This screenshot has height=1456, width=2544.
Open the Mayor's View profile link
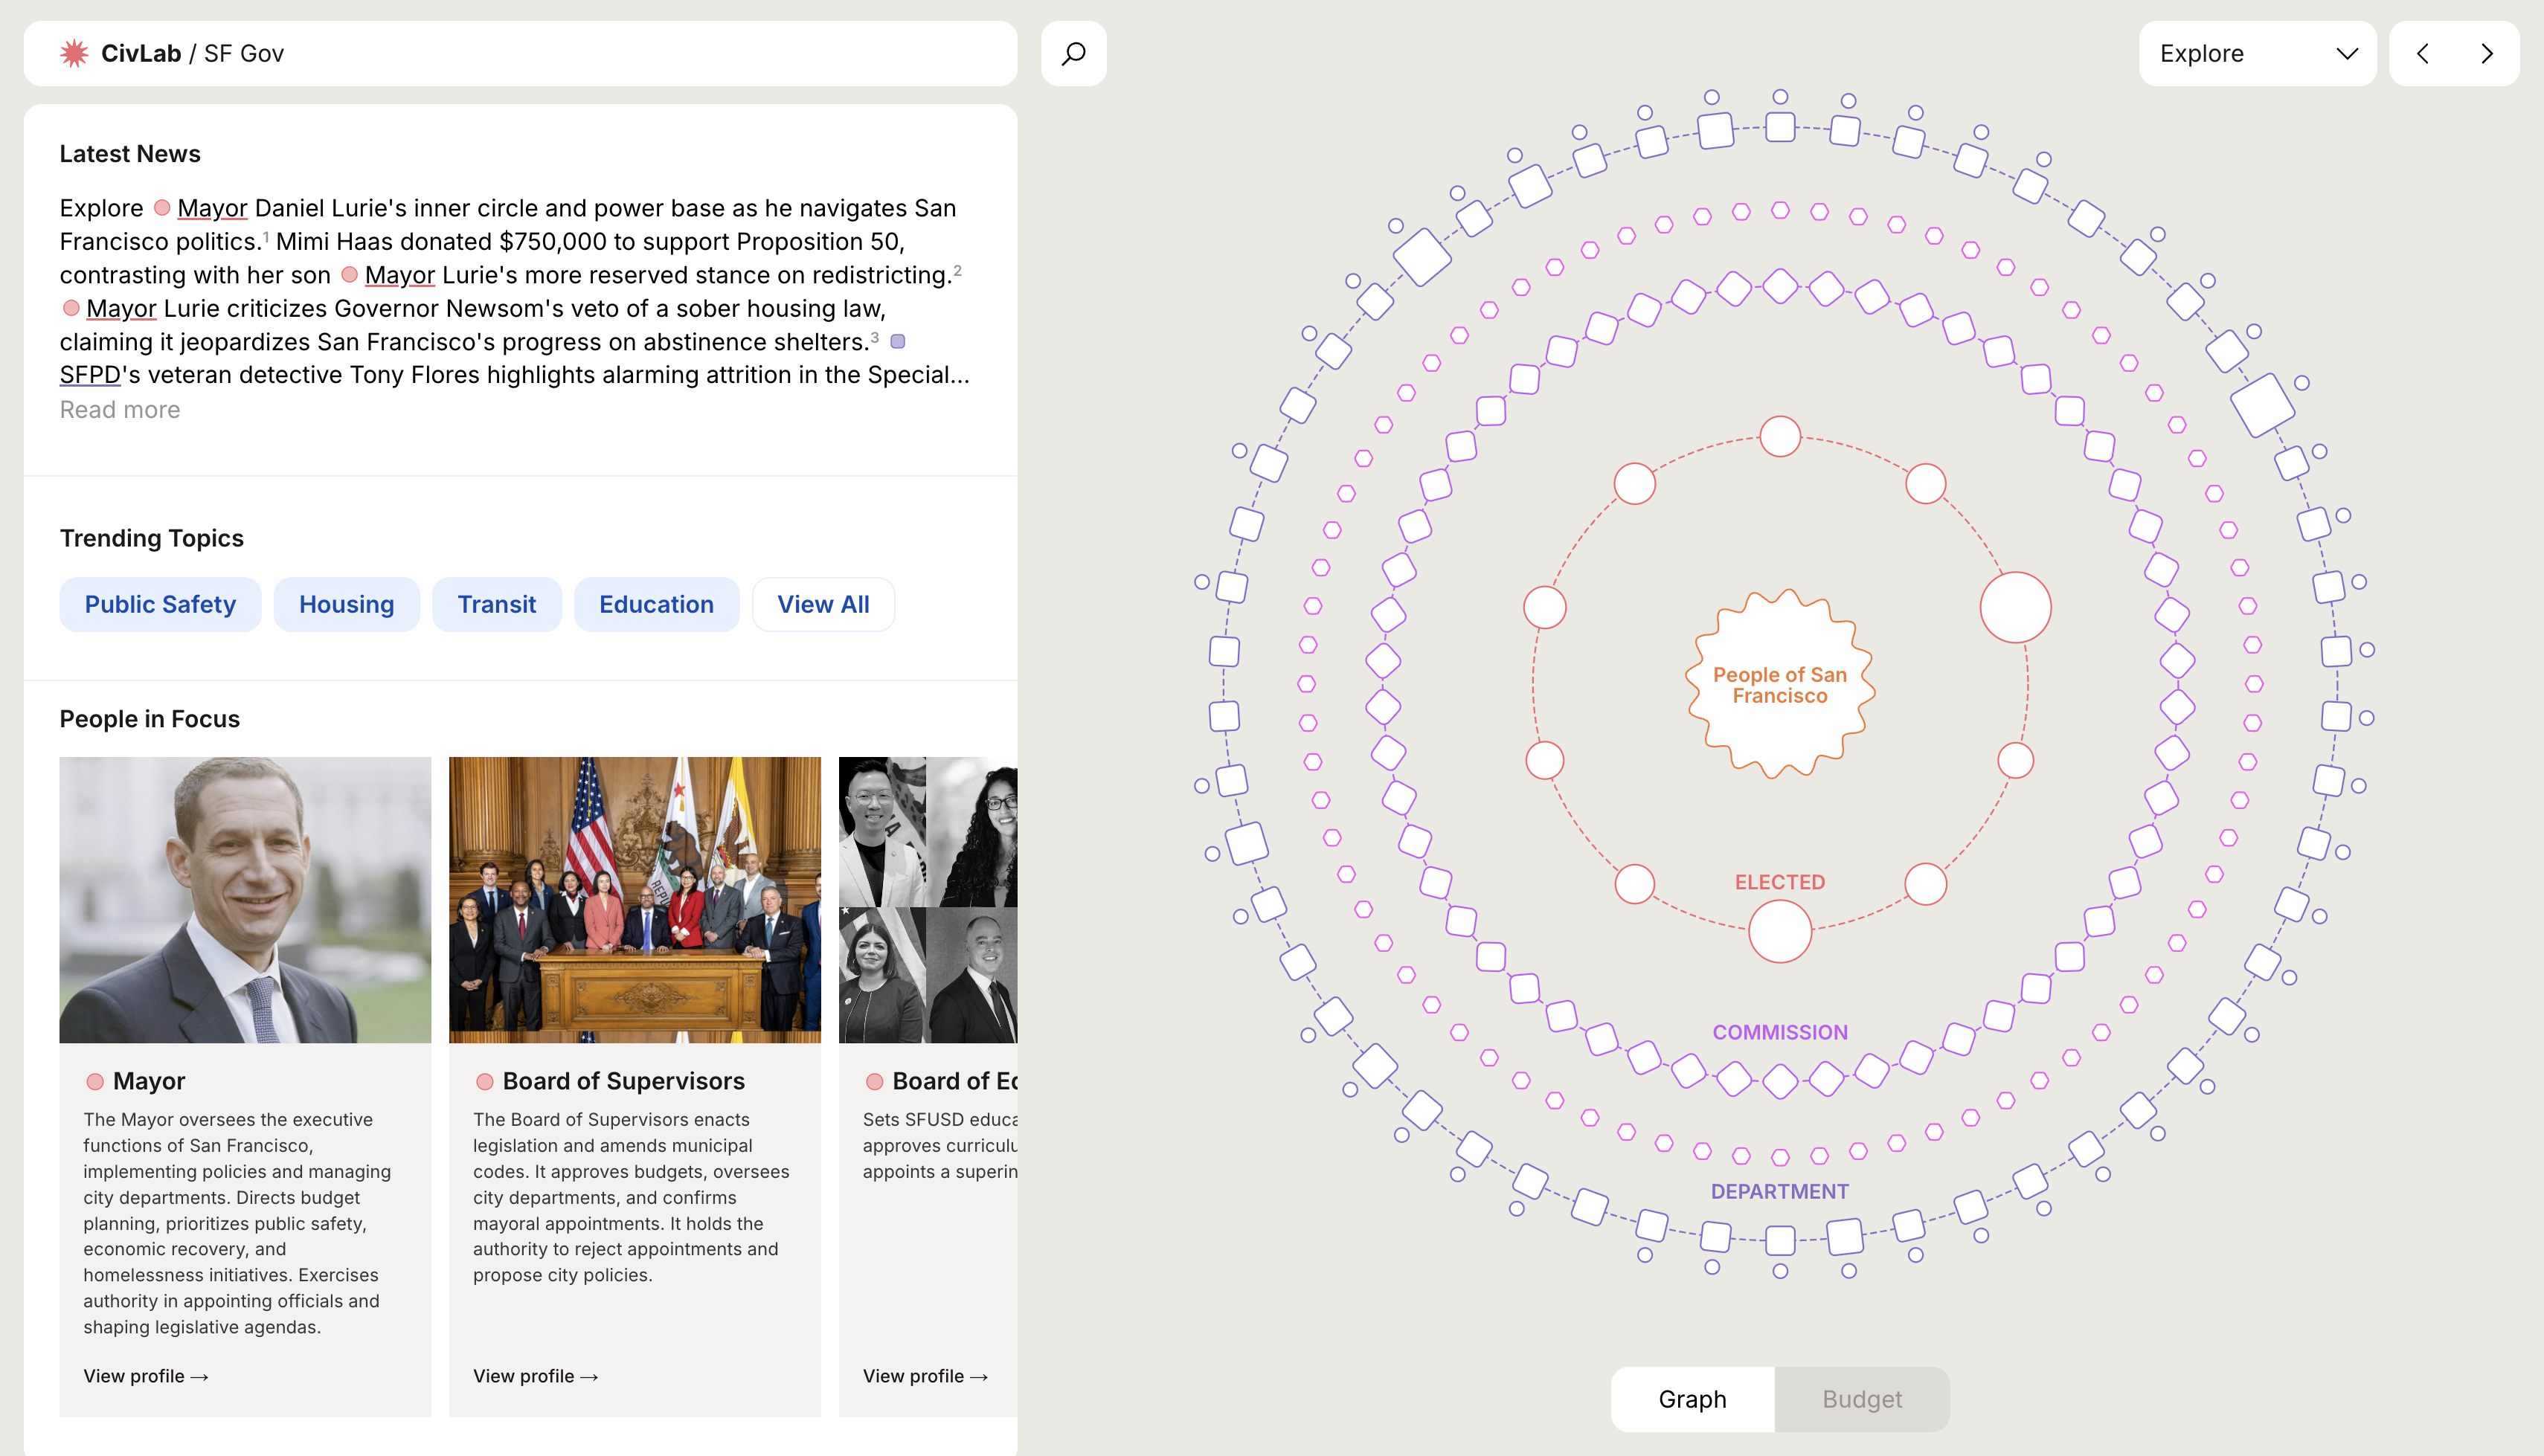pyautogui.click(x=146, y=1376)
